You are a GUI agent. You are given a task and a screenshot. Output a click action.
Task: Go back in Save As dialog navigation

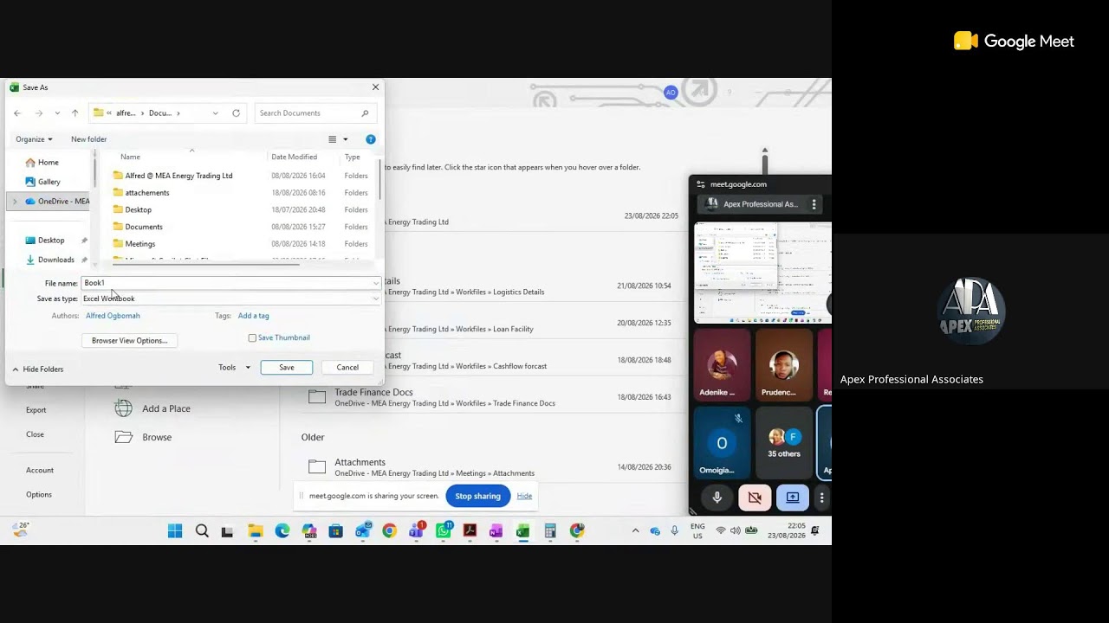(17, 113)
